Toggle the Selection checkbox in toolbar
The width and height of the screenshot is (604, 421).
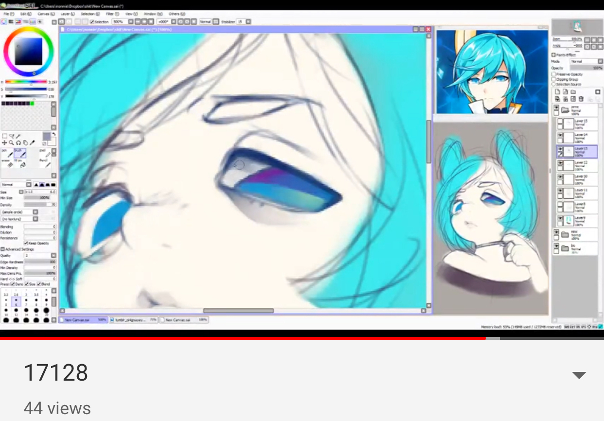point(92,22)
